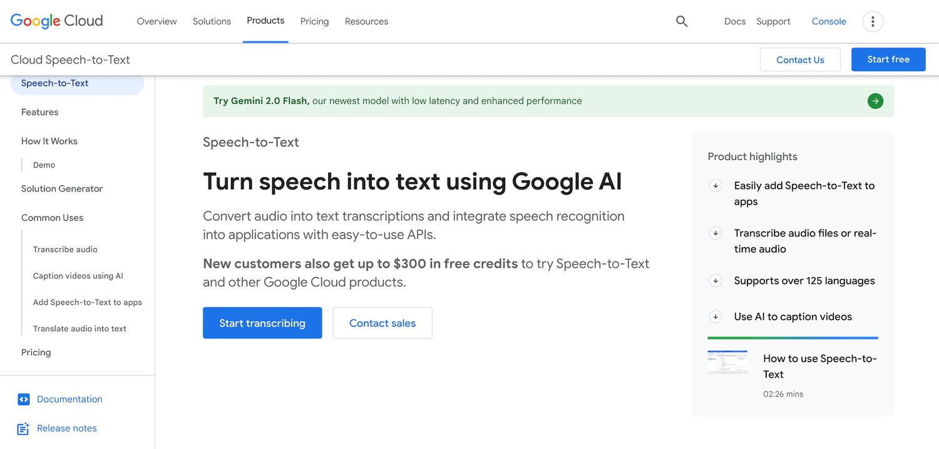Viewport: 939px width, 449px height.
Task: Go to Pricing in left sidebar
Action: (36, 353)
